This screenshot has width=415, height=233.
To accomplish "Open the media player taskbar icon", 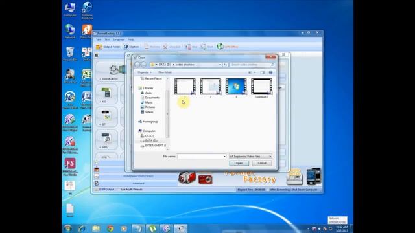I will point(124,228).
